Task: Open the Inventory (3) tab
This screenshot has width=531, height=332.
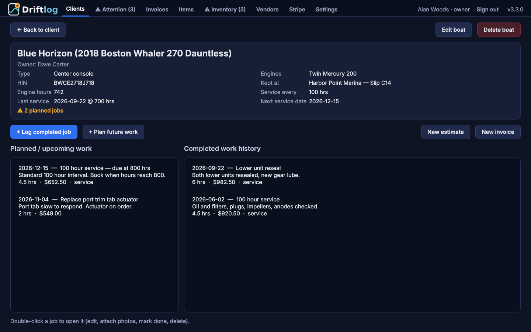Action: pos(225,9)
